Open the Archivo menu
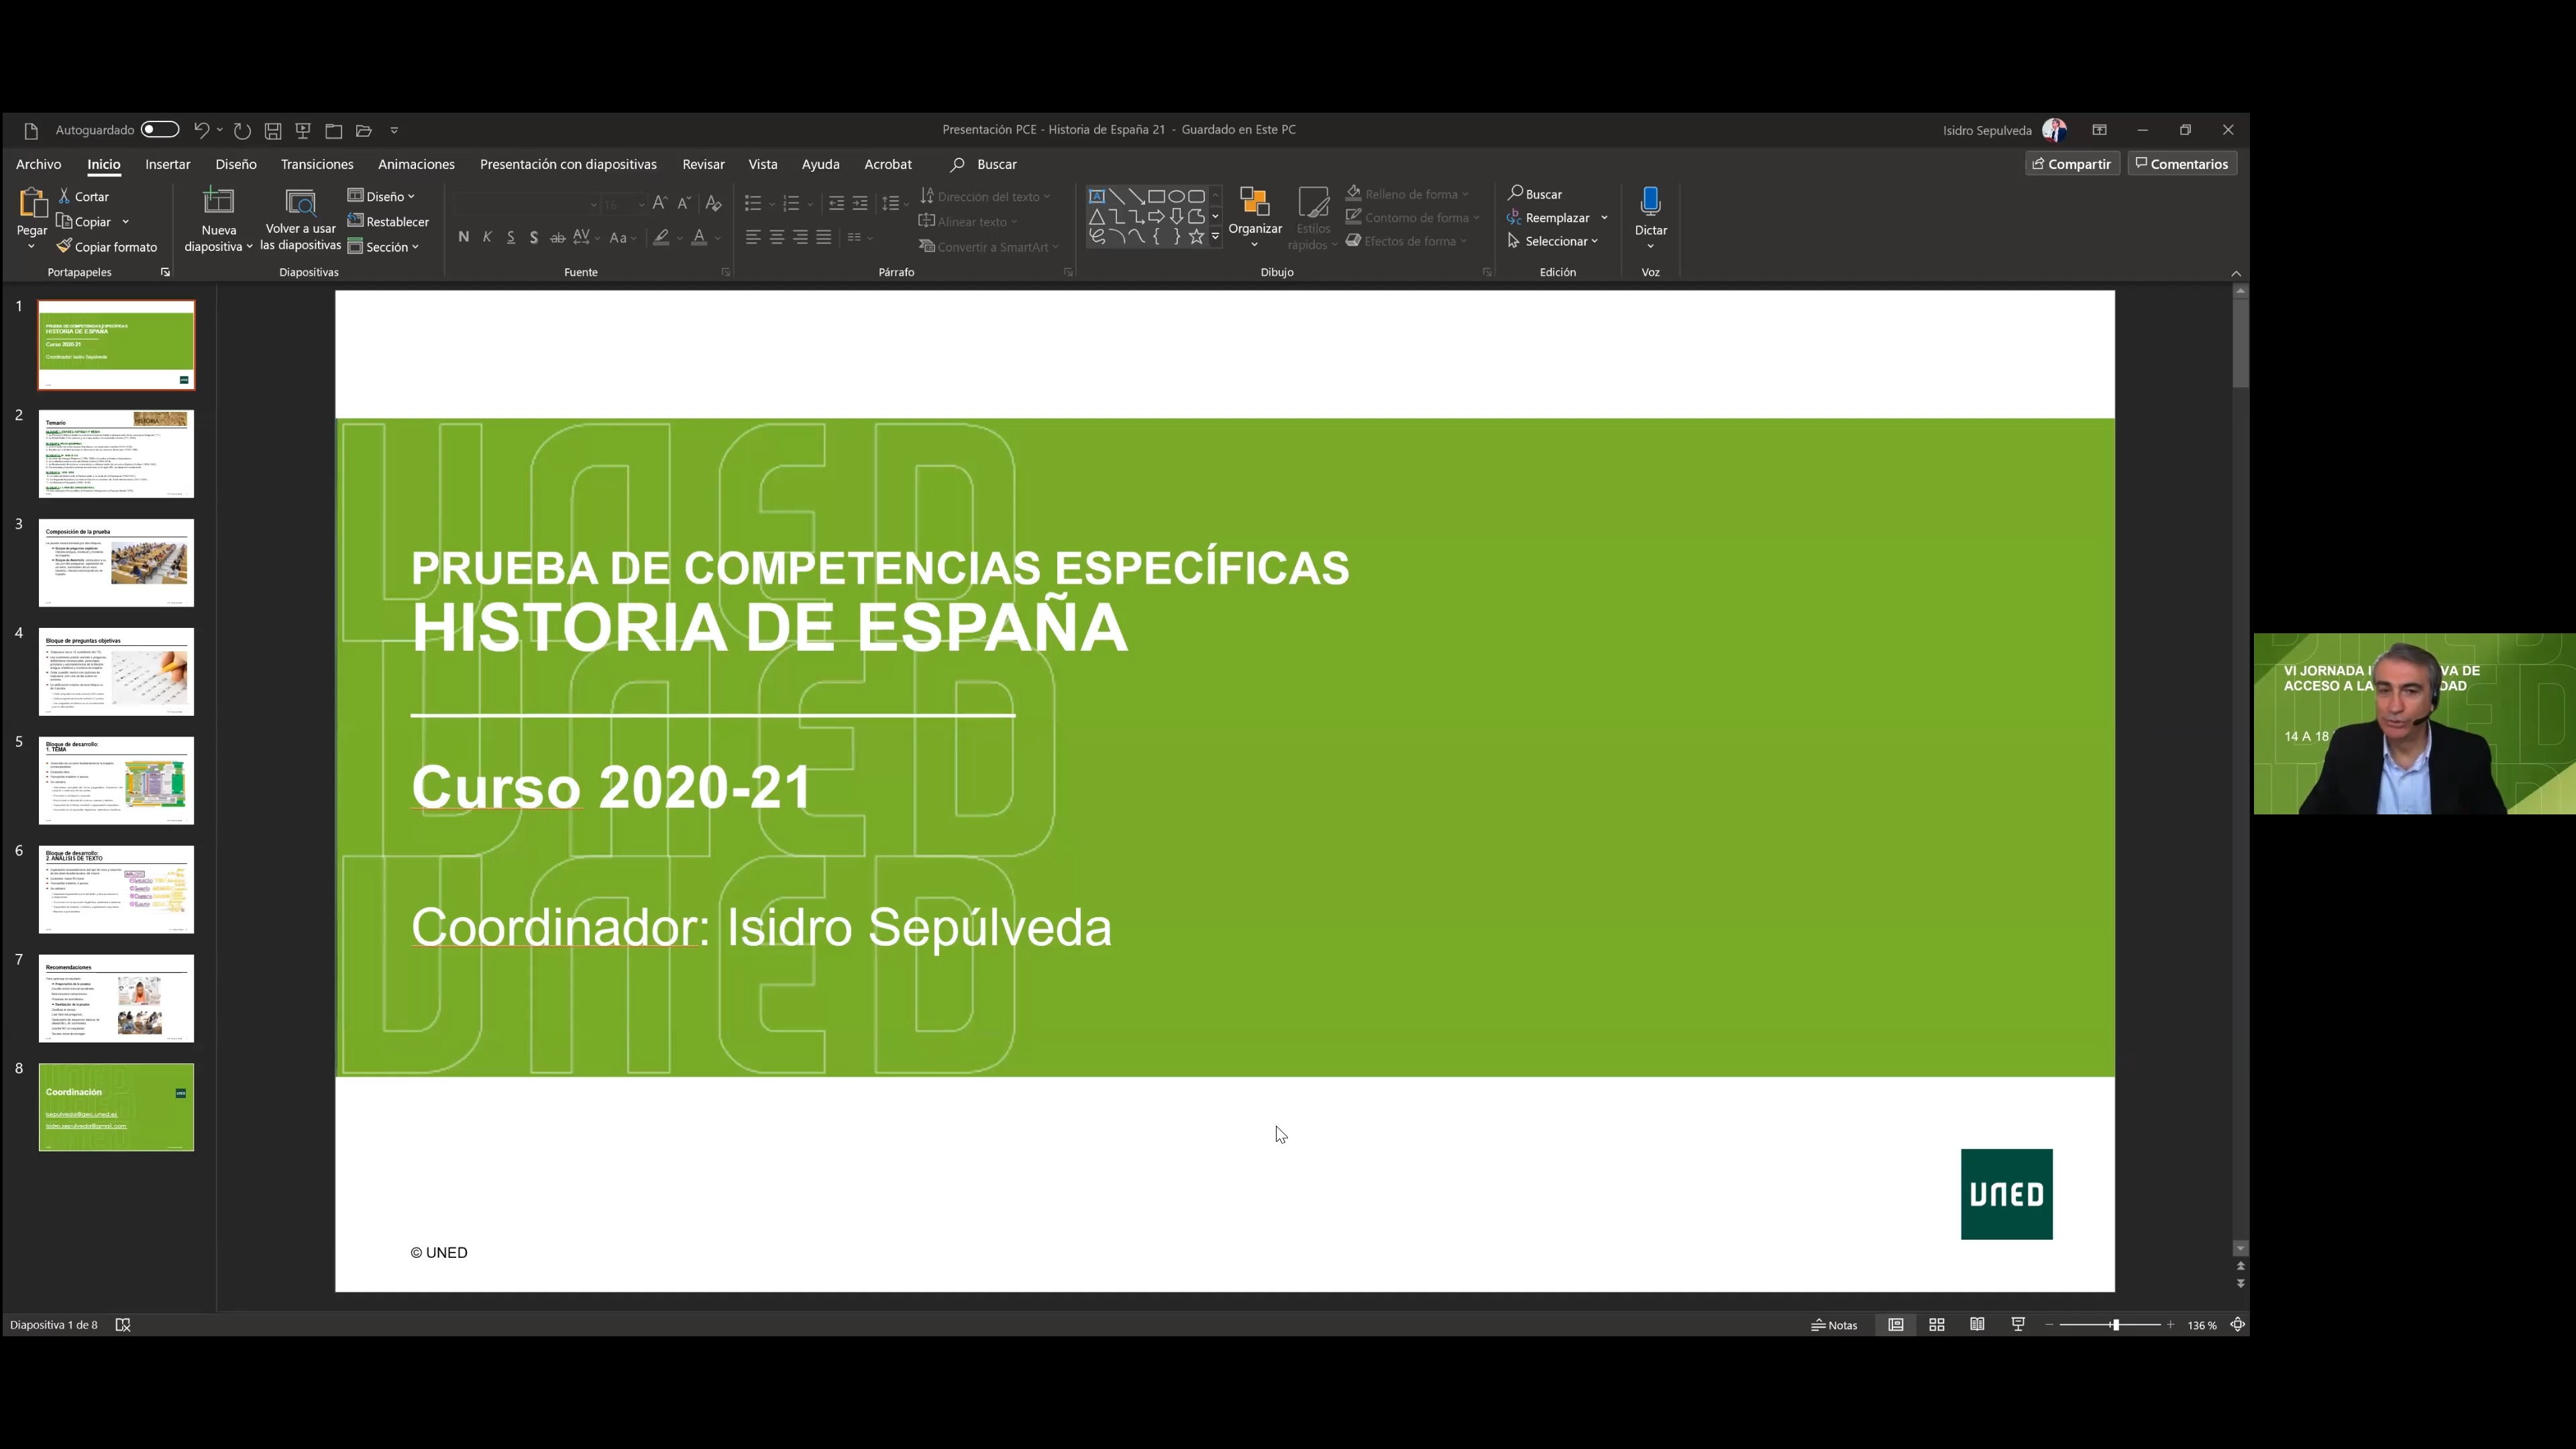This screenshot has width=2576, height=1449. pos(39,164)
